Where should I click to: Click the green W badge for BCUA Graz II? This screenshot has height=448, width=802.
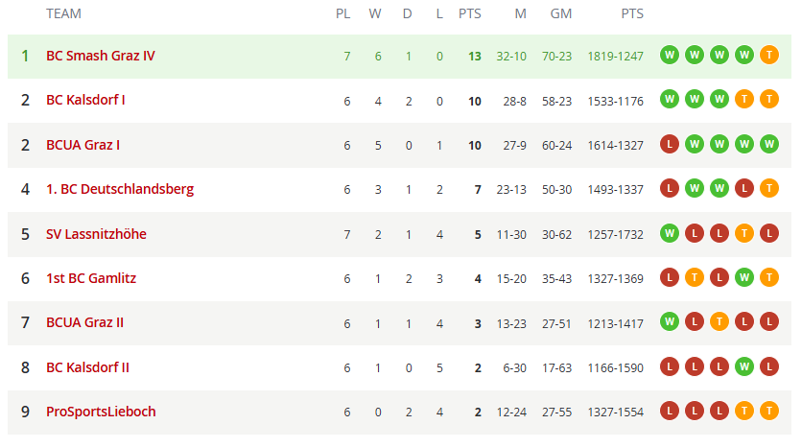pyautogui.click(x=669, y=322)
